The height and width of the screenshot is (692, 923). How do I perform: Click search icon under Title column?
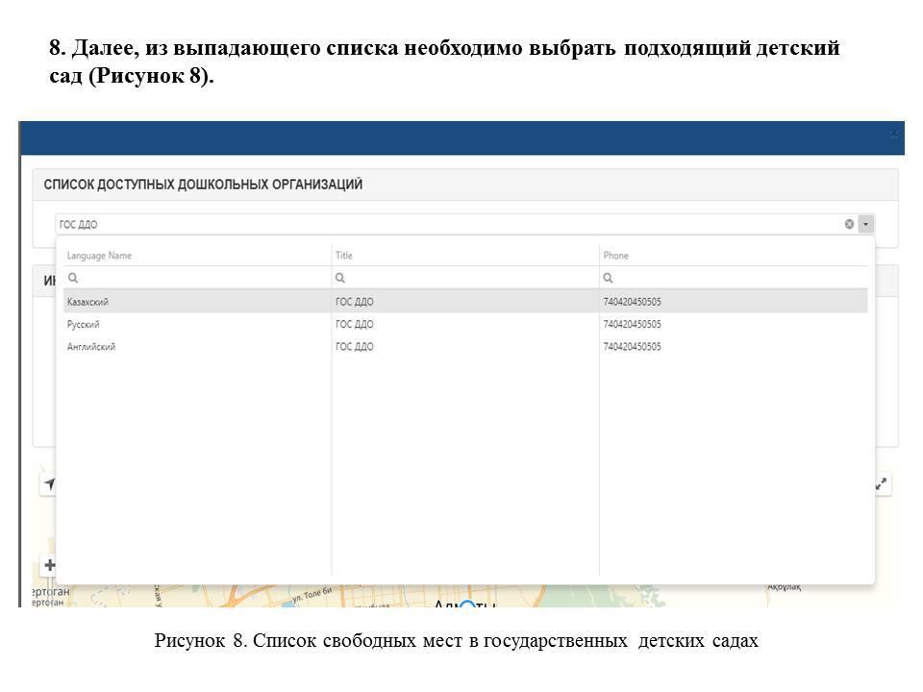point(339,278)
